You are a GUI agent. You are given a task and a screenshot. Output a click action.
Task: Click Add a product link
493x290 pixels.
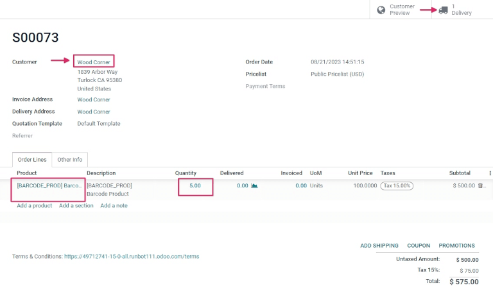point(35,206)
